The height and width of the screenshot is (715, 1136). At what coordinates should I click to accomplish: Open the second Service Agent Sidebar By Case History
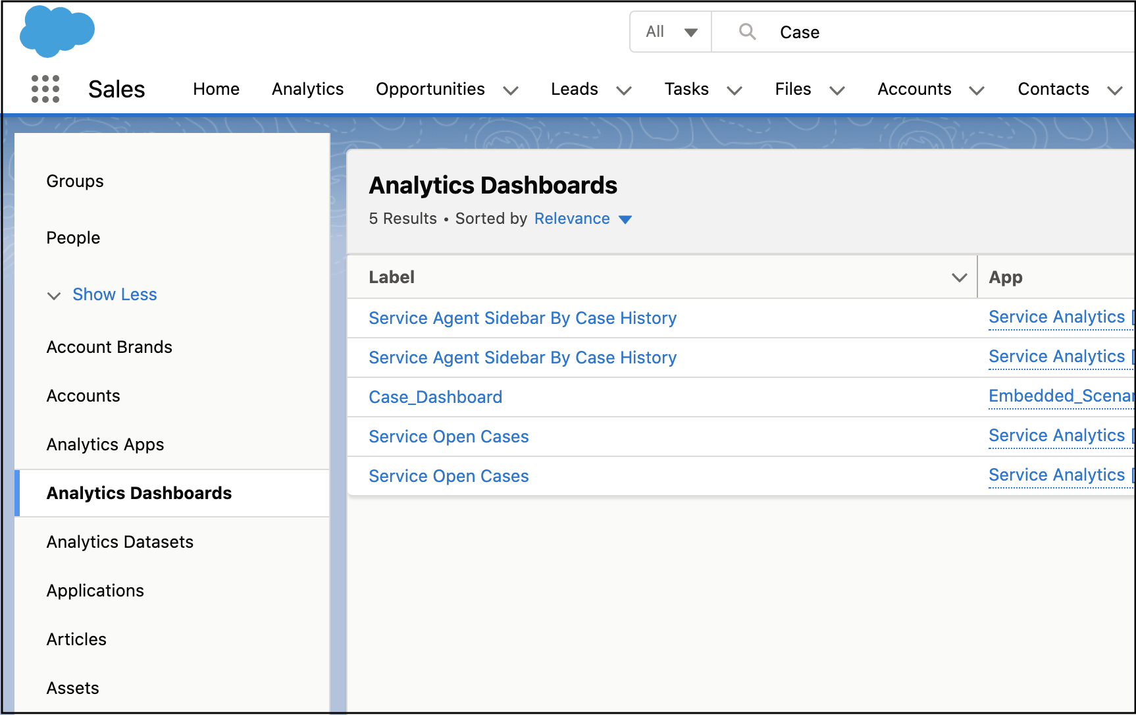(523, 357)
